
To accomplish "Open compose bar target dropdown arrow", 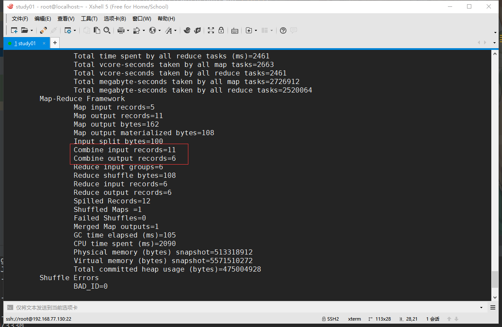I will [x=481, y=308].
